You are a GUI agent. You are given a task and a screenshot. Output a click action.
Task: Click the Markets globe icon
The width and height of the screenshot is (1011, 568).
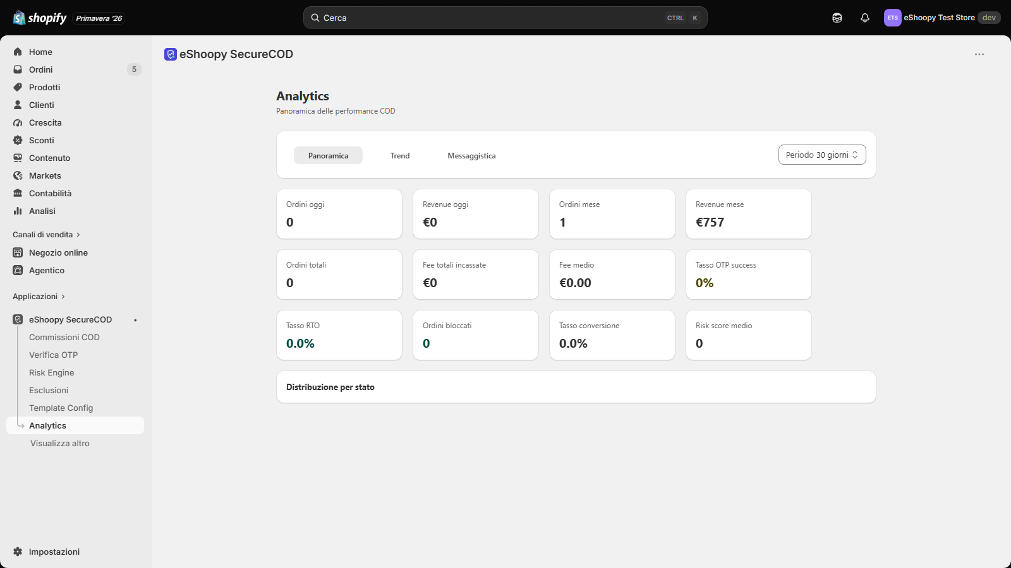tap(18, 175)
